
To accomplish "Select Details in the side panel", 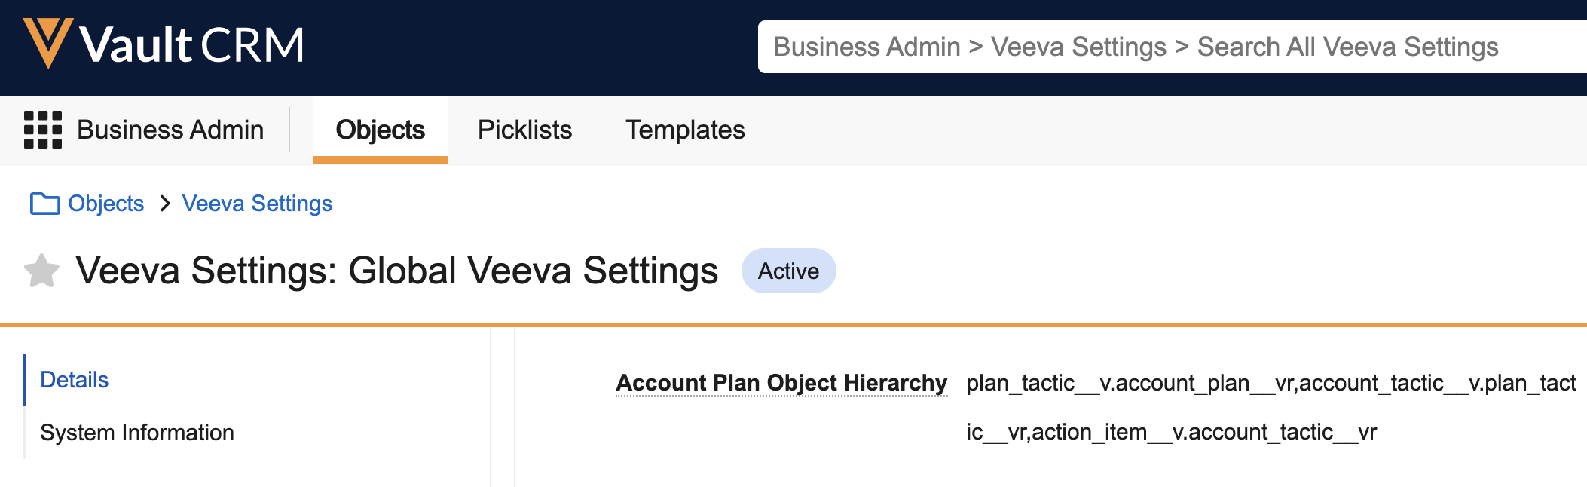I will 75,380.
